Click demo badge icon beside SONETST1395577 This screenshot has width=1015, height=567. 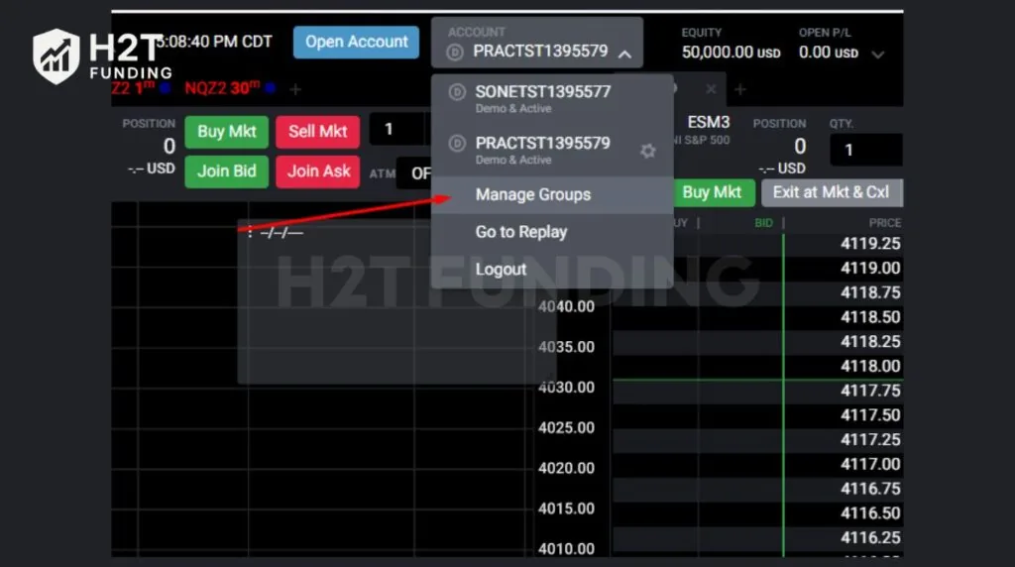[457, 92]
